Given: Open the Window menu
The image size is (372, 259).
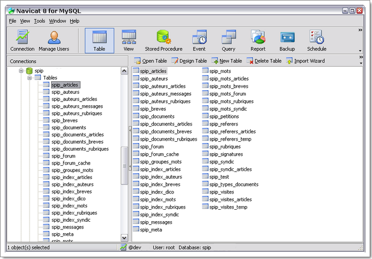Looking at the screenshot, I should pos(58,21).
